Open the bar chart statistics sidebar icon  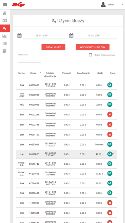(5, 36)
